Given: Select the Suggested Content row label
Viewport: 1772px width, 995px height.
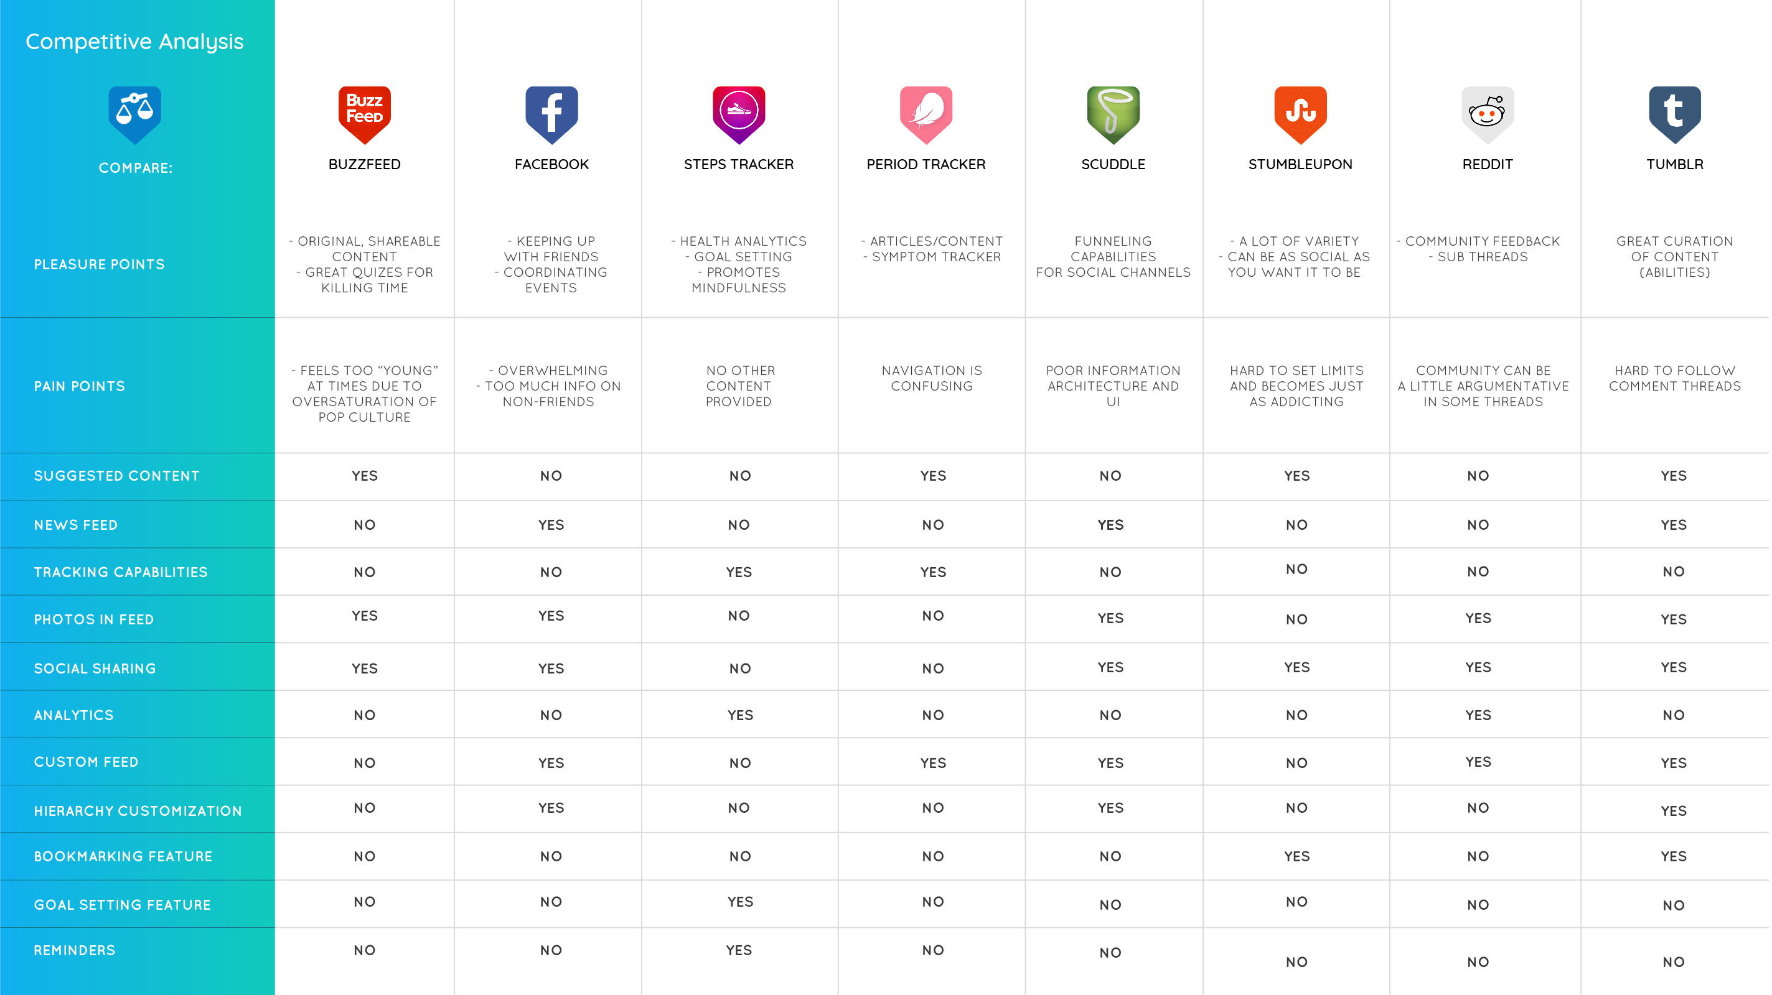Looking at the screenshot, I should click(117, 476).
